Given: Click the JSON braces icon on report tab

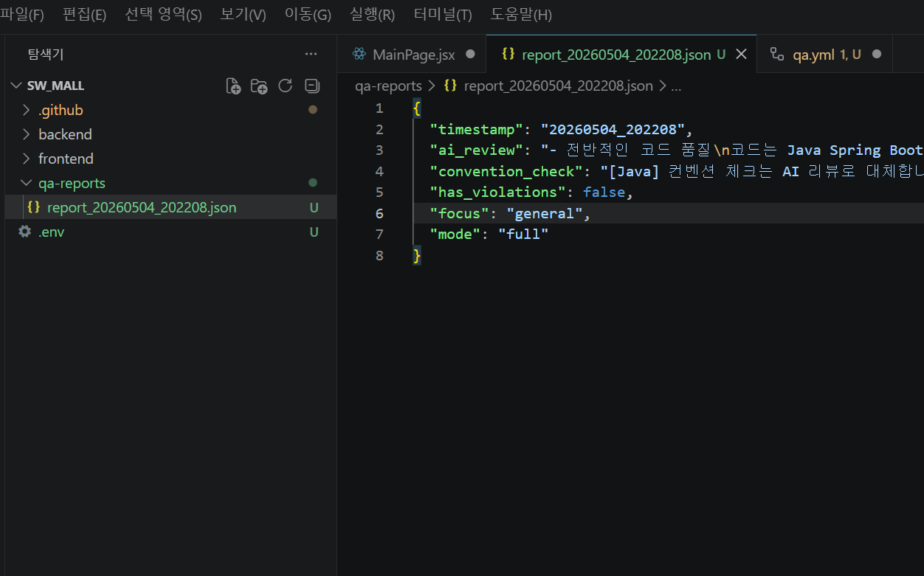Looking at the screenshot, I should [508, 54].
